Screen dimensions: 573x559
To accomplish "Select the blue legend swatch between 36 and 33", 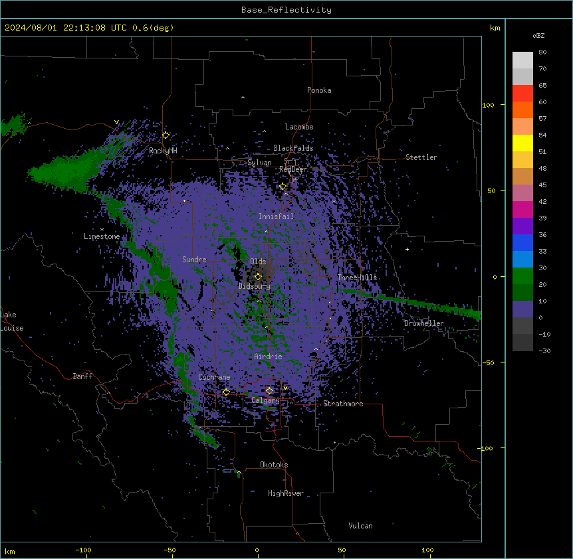I will 522,243.
